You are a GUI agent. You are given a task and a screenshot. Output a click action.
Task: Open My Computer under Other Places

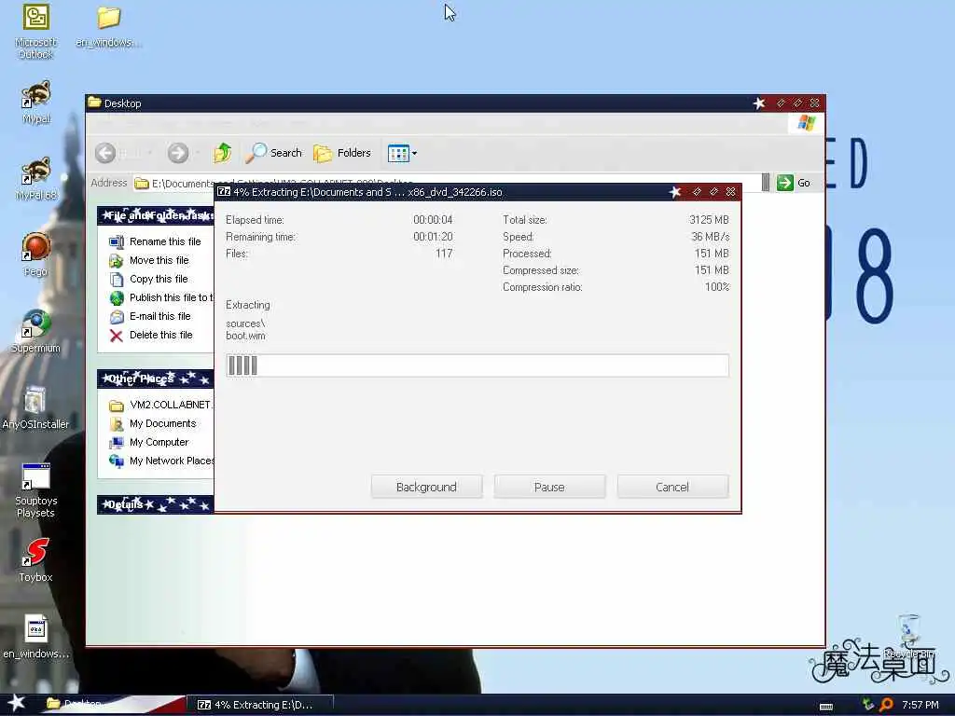click(148, 443)
